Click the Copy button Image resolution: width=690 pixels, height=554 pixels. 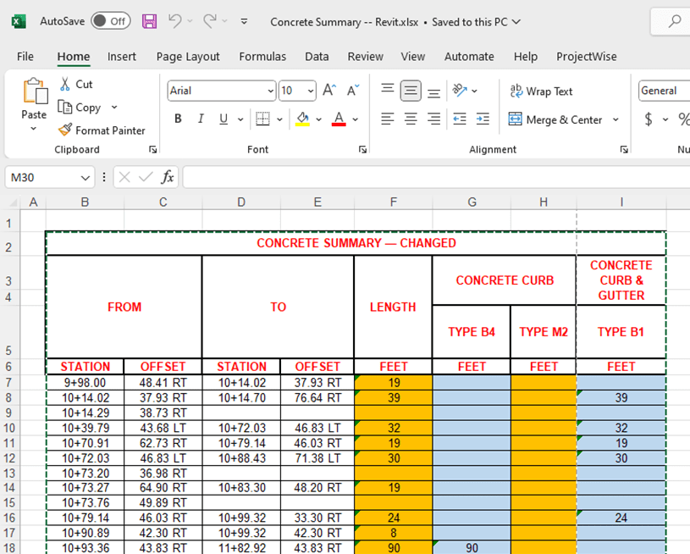pos(80,108)
